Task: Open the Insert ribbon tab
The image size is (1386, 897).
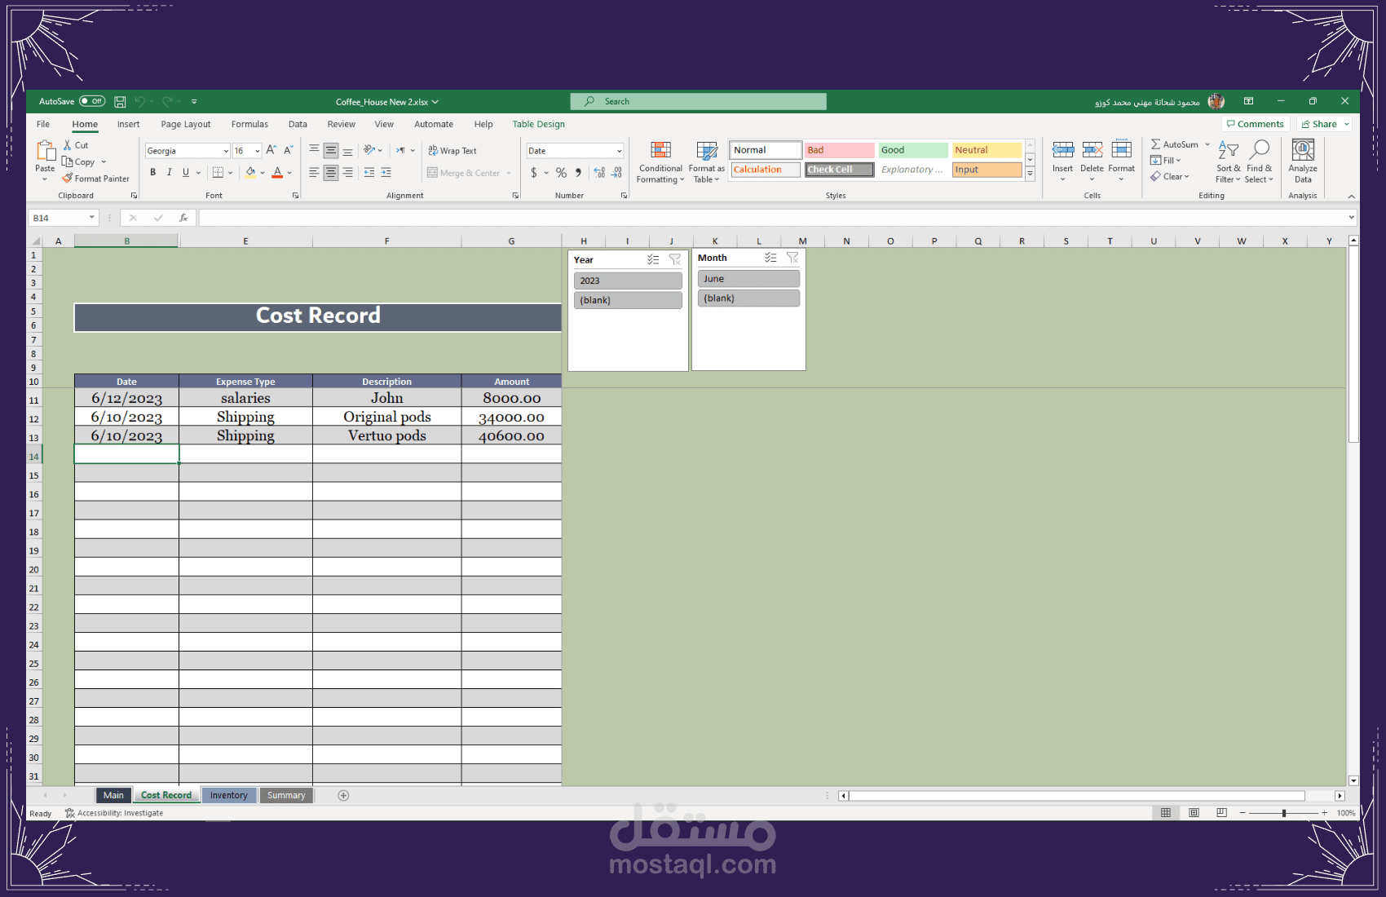Action: (128, 124)
